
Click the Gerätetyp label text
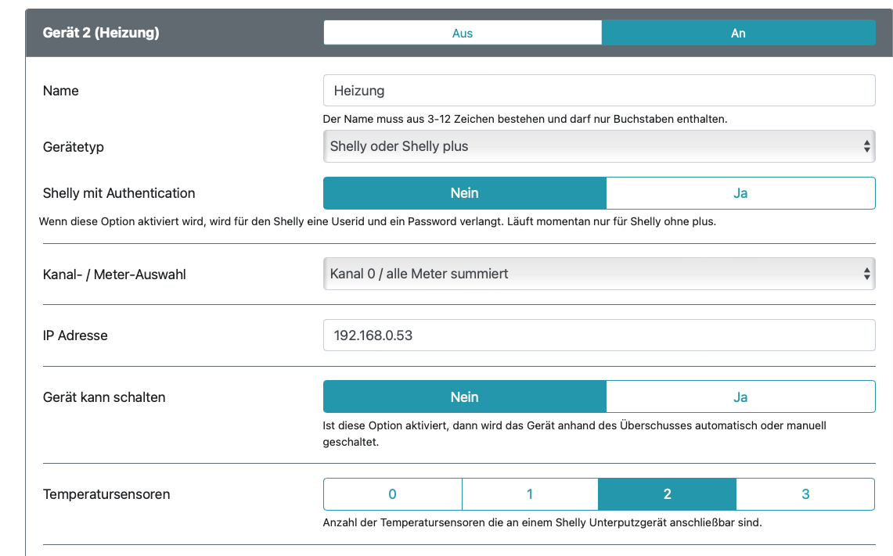pos(74,147)
